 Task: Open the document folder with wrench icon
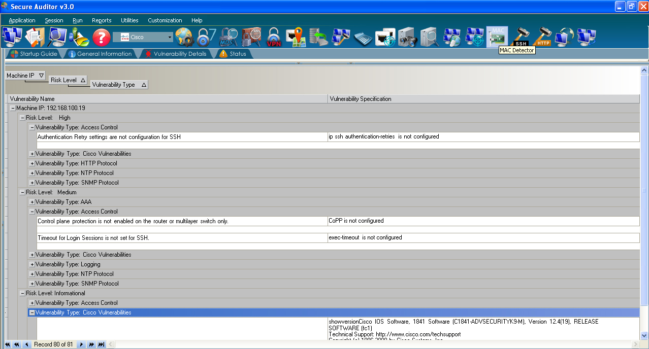(x=35, y=37)
